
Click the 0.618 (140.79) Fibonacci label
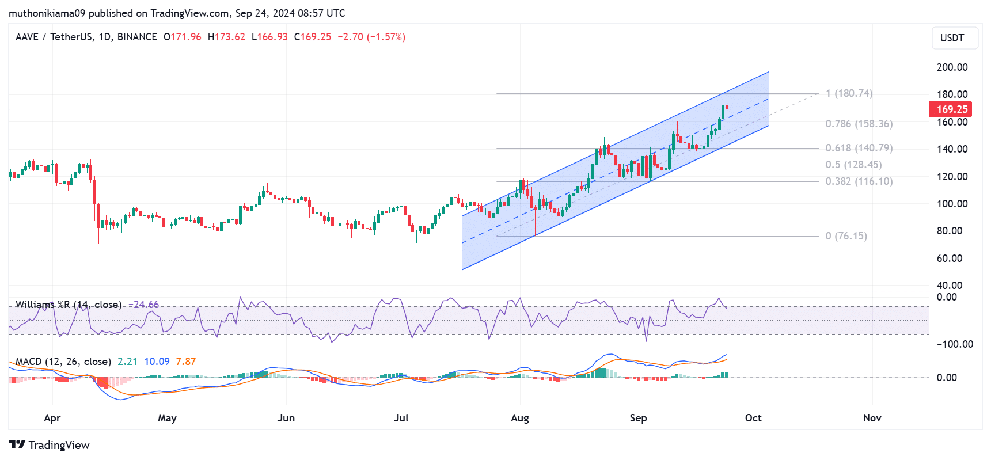pos(859,148)
